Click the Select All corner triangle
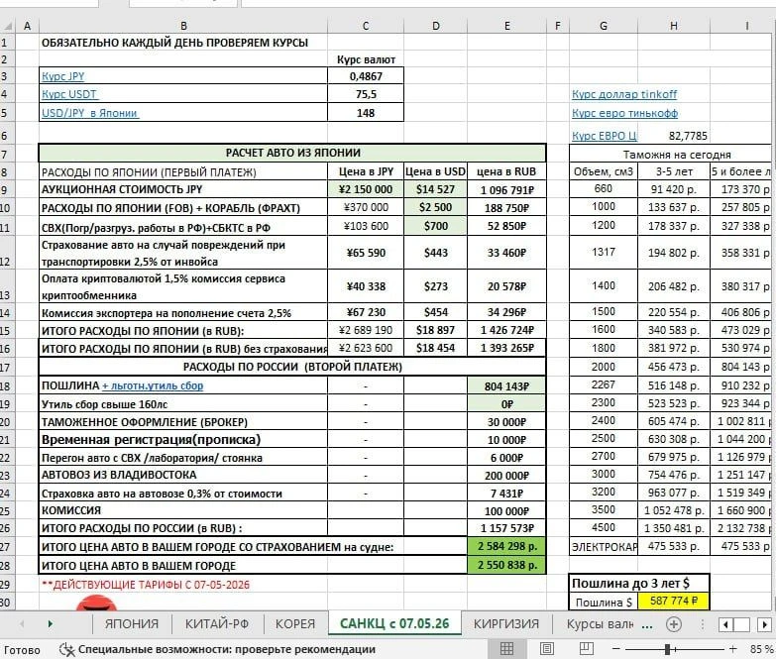 (8, 26)
